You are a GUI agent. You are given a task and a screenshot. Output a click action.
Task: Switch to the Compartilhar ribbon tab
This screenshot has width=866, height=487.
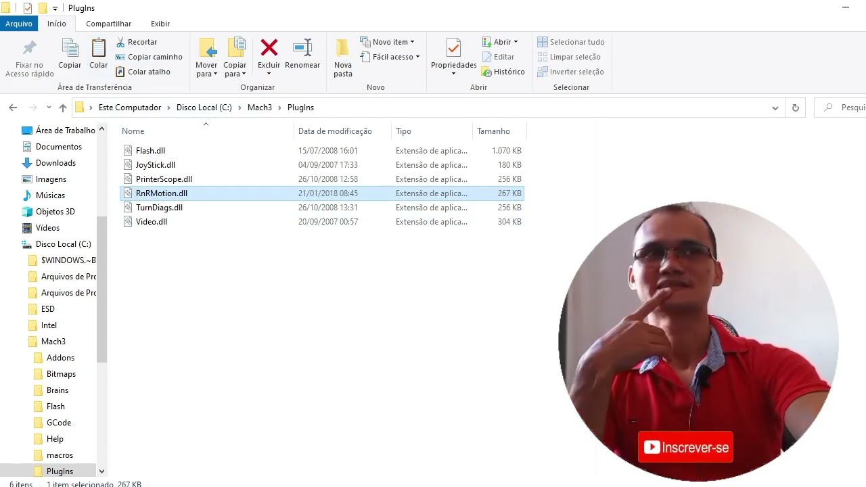[x=108, y=24]
